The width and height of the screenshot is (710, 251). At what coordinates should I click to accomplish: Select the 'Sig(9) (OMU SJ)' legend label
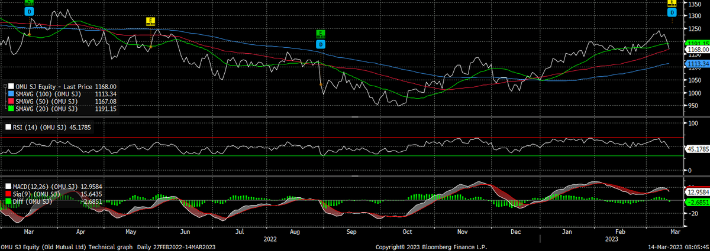pyautogui.click(x=36, y=194)
